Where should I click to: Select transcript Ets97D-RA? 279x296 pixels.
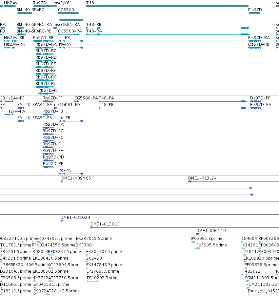tap(259, 37)
